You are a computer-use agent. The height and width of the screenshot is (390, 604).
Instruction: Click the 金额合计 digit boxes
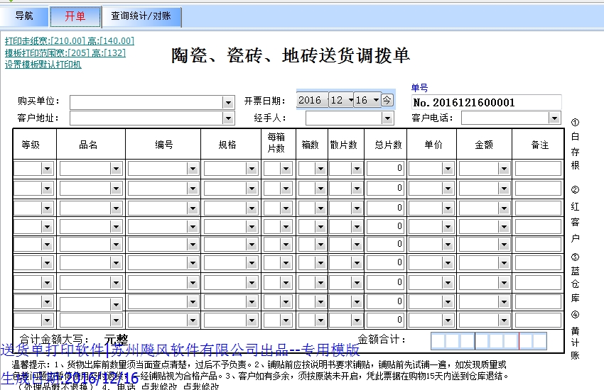489,341
